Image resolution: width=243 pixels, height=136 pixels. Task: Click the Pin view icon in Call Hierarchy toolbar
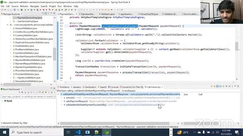229,87
